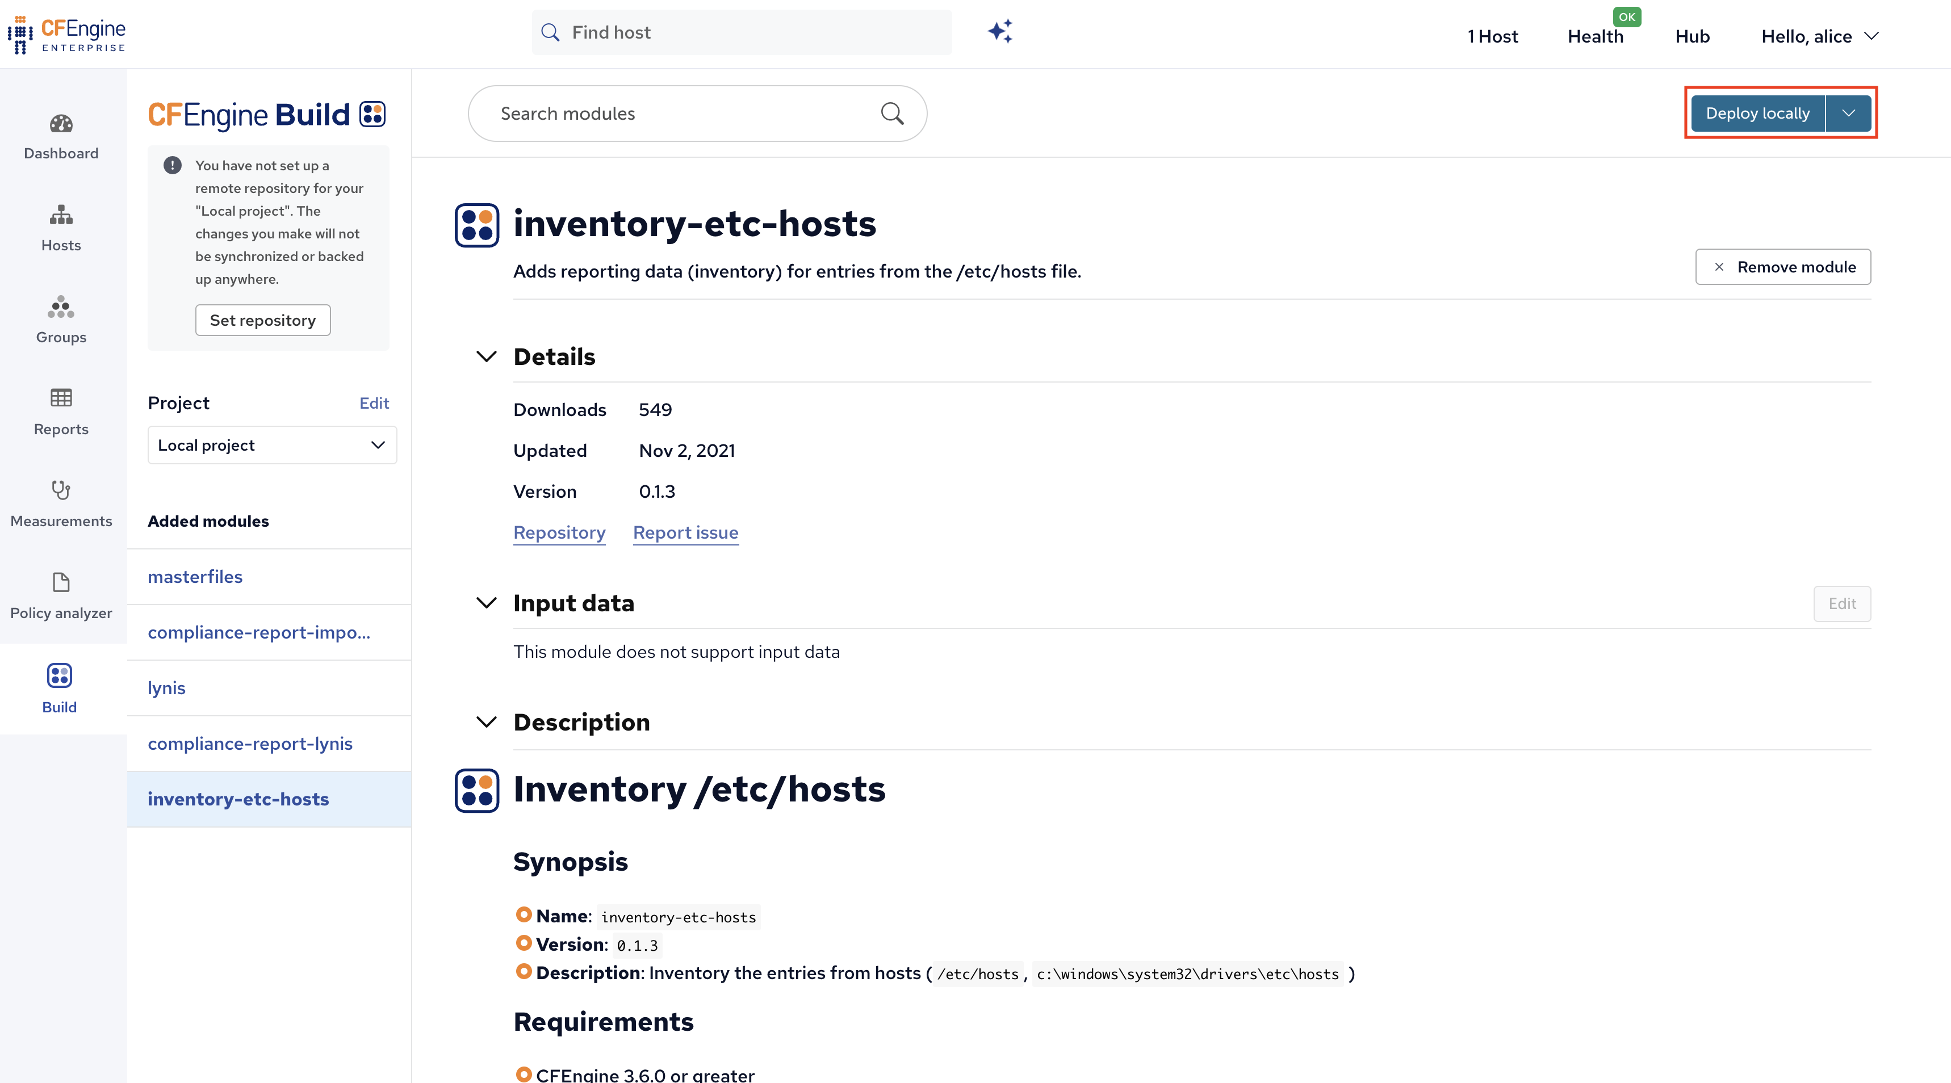This screenshot has height=1083, width=1951.
Task: Click Edit next to Project
Action: tap(374, 403)
